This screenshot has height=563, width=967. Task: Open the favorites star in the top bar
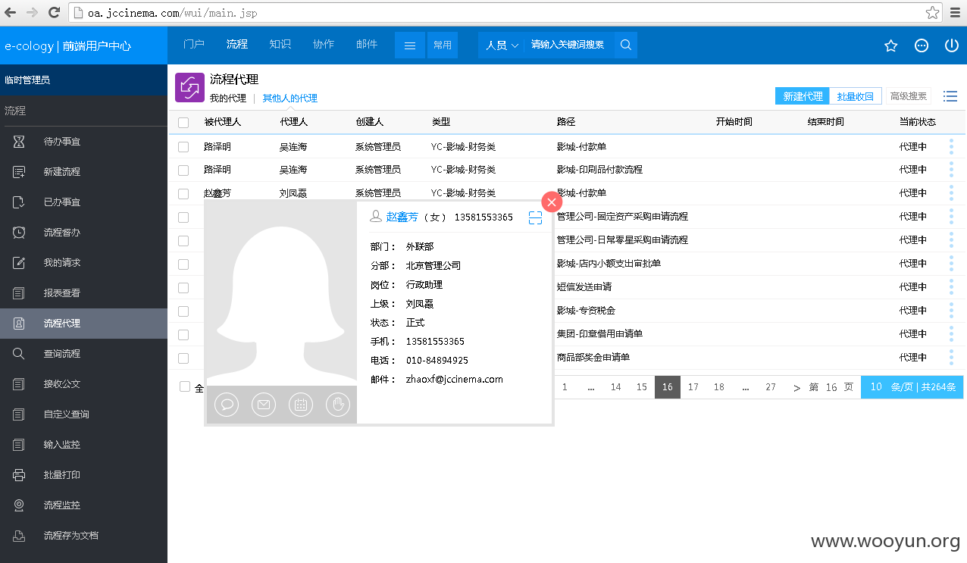click(x=891, y=45)
